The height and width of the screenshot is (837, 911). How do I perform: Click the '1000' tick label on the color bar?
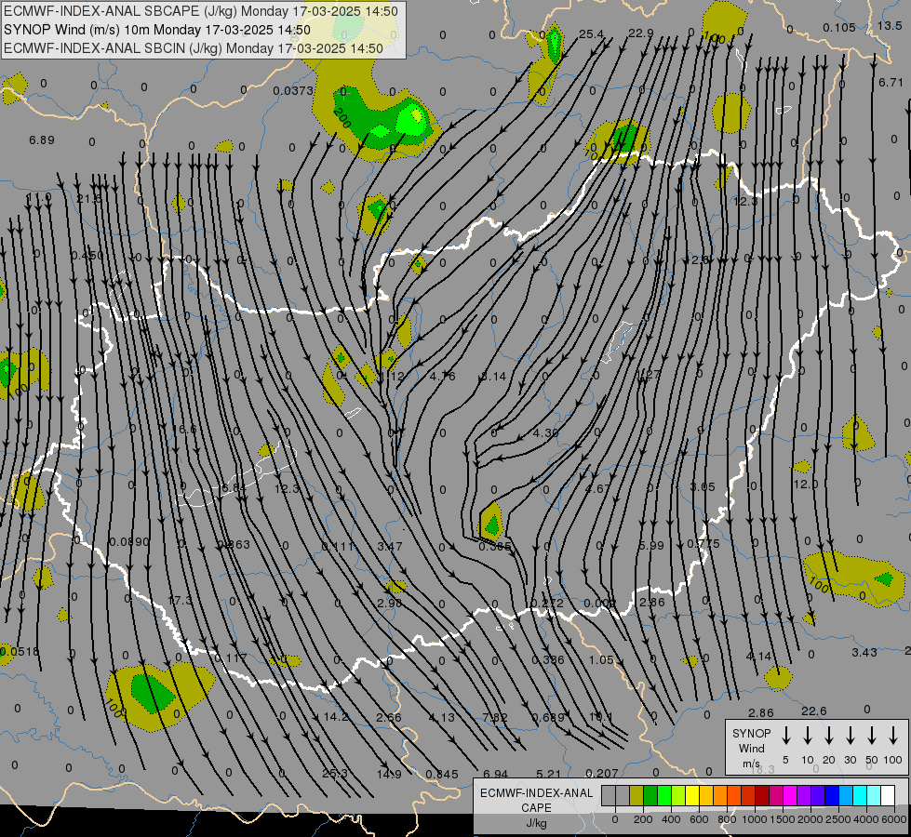click(754, 819)
